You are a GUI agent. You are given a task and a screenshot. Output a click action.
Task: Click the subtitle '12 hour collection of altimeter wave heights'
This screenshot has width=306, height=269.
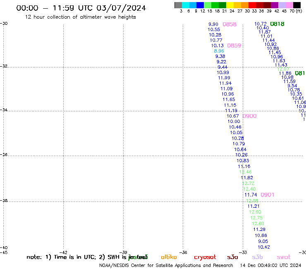[x=80, y=17]
